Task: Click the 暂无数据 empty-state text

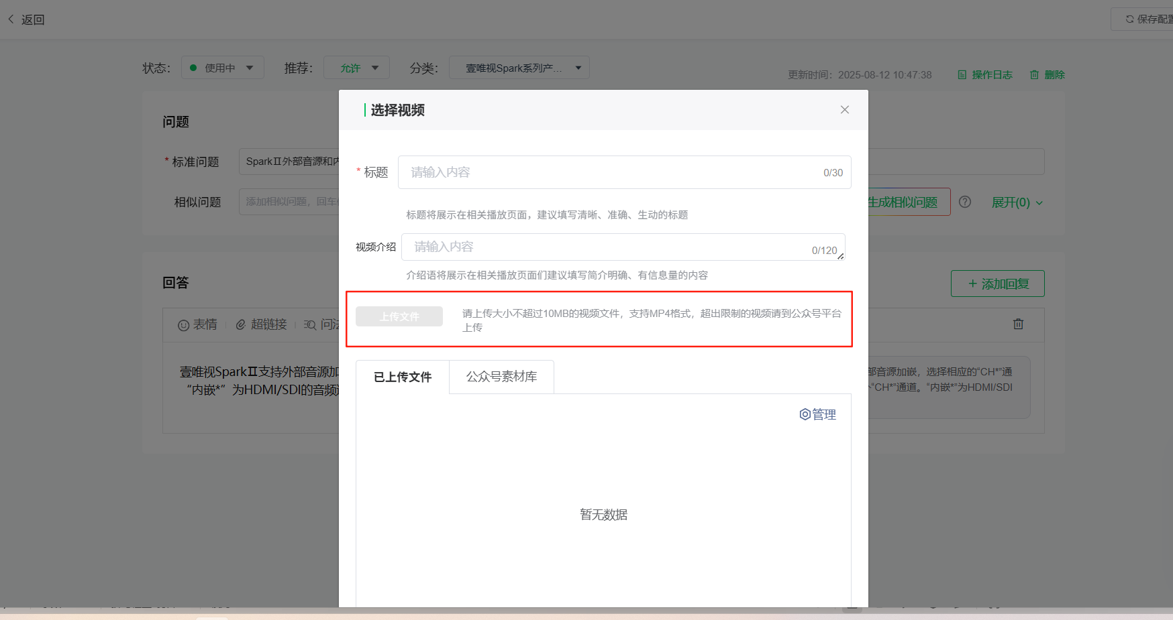Action: coord(604,515)
